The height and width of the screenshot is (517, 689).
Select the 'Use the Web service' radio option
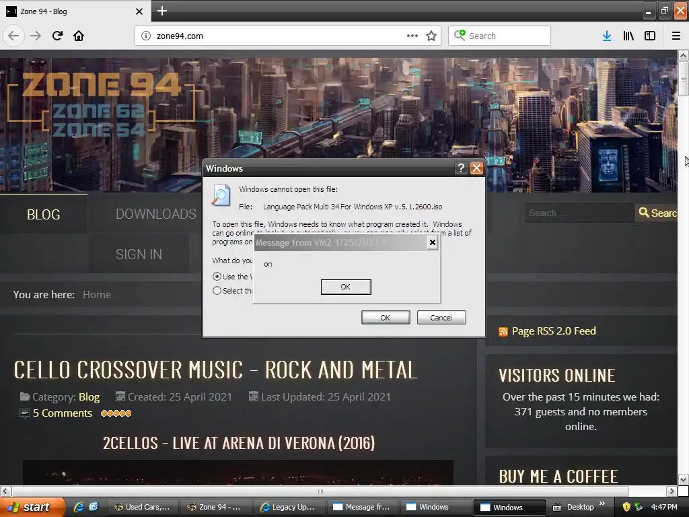pyautogui.click(x=217, y=277)
